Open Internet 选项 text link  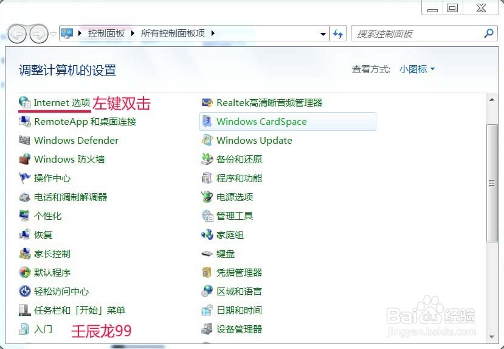(x=62, y=103)
